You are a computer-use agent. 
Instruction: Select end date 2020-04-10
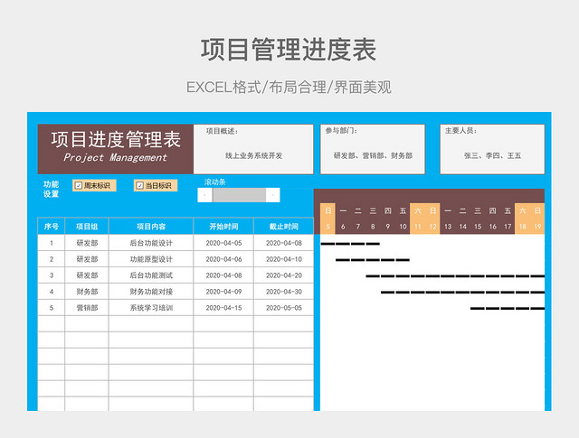point(283,259)
